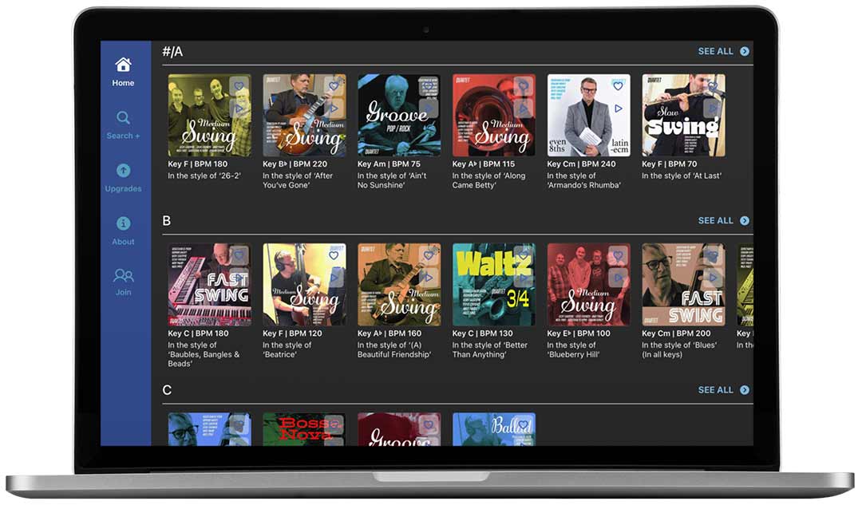Screen dimensions: 862x505
Task: Expand the #/A section via See All
Action: (723, 51)
